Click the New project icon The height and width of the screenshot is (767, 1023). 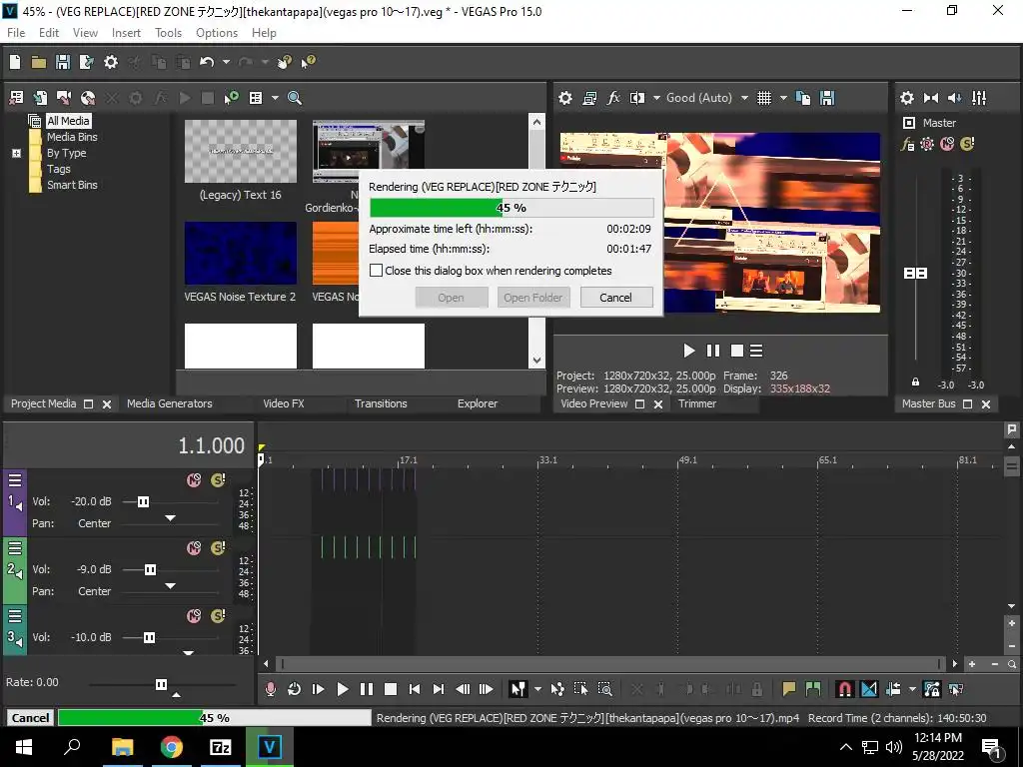[14, 62]
